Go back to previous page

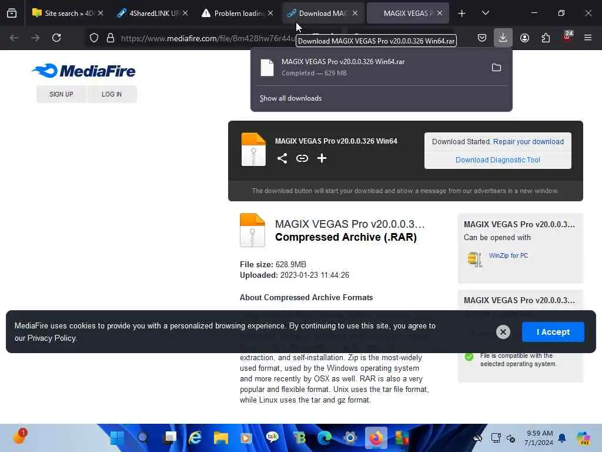coord(14,38)
